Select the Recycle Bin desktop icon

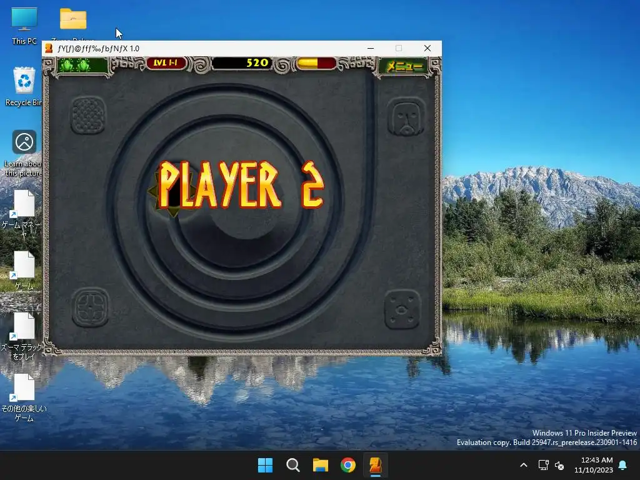click(x=24, y=86)
